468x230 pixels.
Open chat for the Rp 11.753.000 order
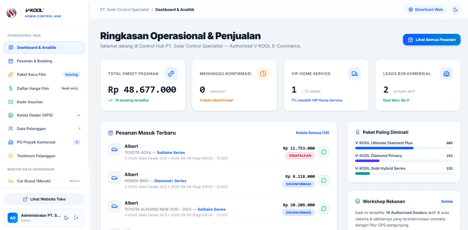[x=324, y=152]
